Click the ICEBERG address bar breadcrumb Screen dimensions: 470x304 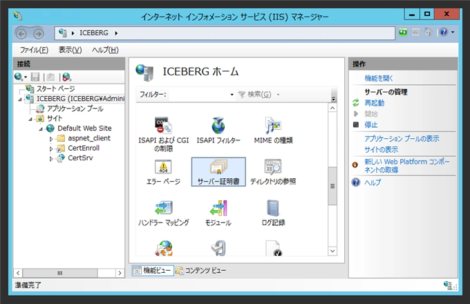(x=94, y=33)
